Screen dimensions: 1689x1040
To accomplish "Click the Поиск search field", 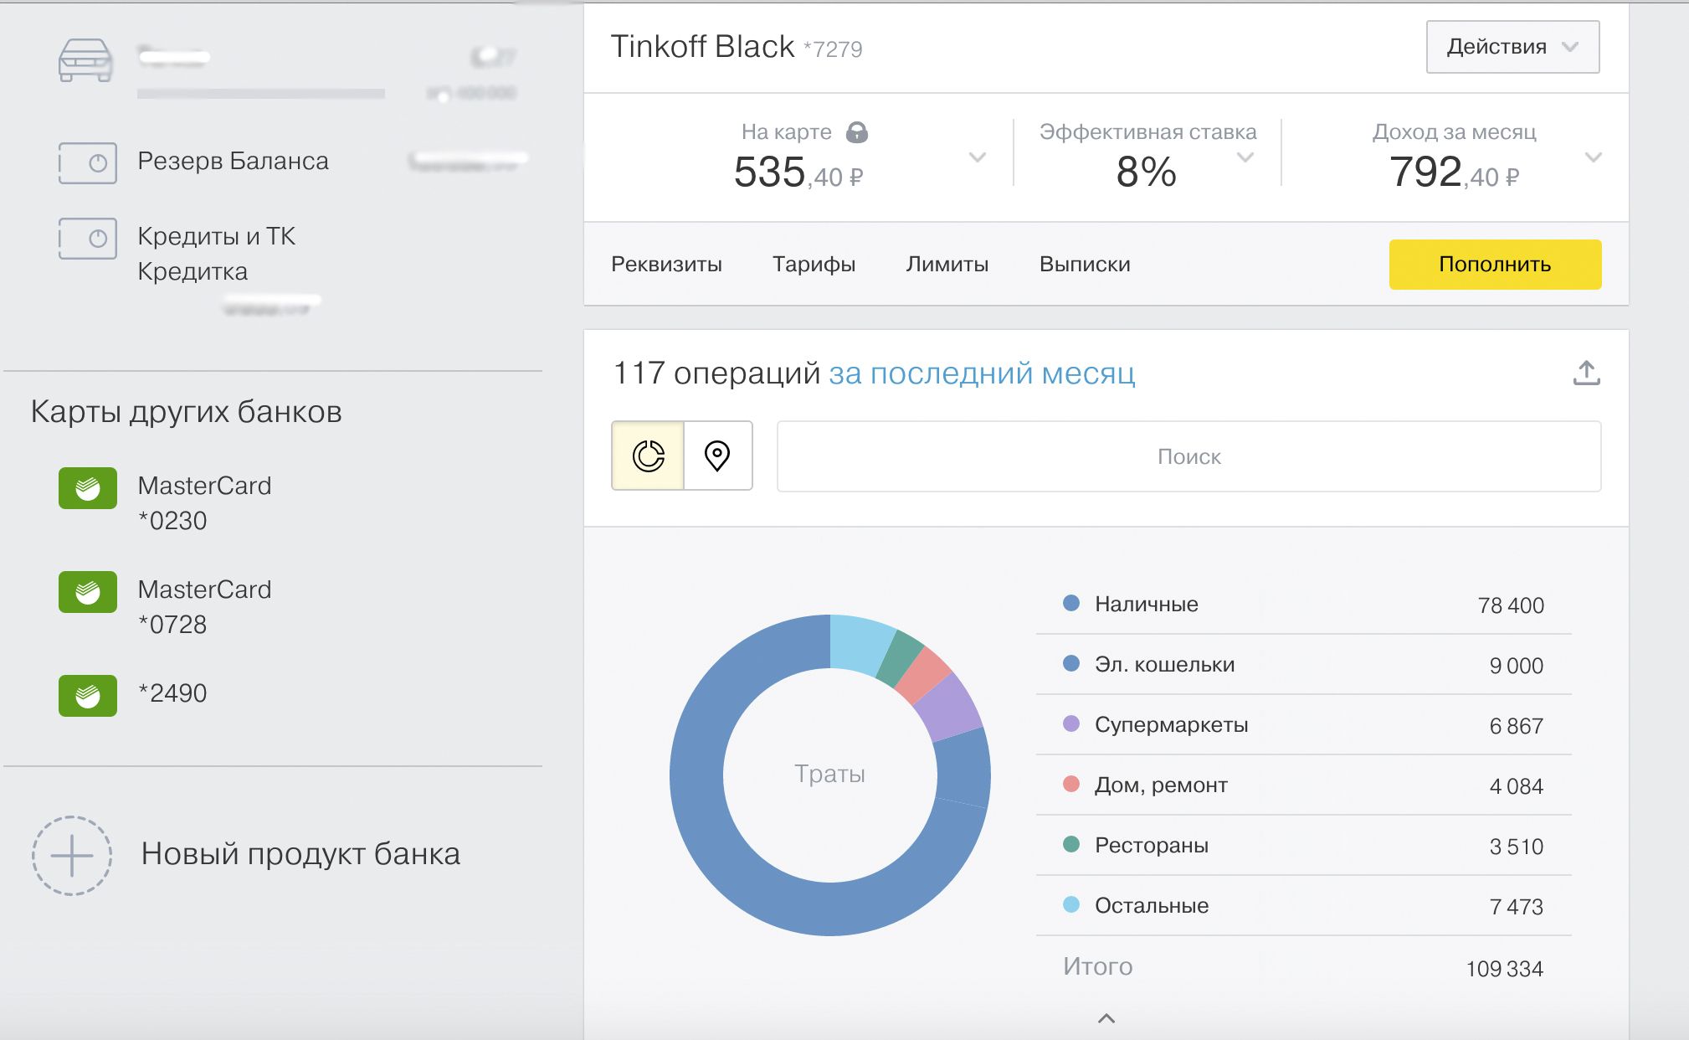I will [1188, 456].
